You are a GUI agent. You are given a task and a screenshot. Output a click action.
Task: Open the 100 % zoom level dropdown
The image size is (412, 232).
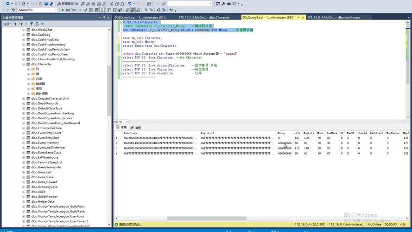tap(127, 122)
